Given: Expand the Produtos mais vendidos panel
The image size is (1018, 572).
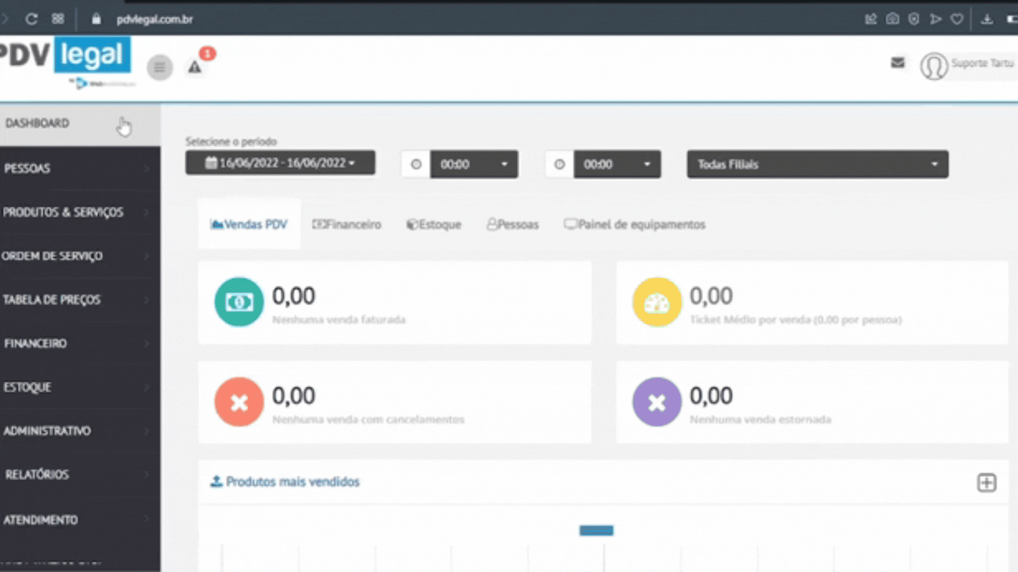Looking at the screenshot, I should pyautogui.click(x=986, y=482).
